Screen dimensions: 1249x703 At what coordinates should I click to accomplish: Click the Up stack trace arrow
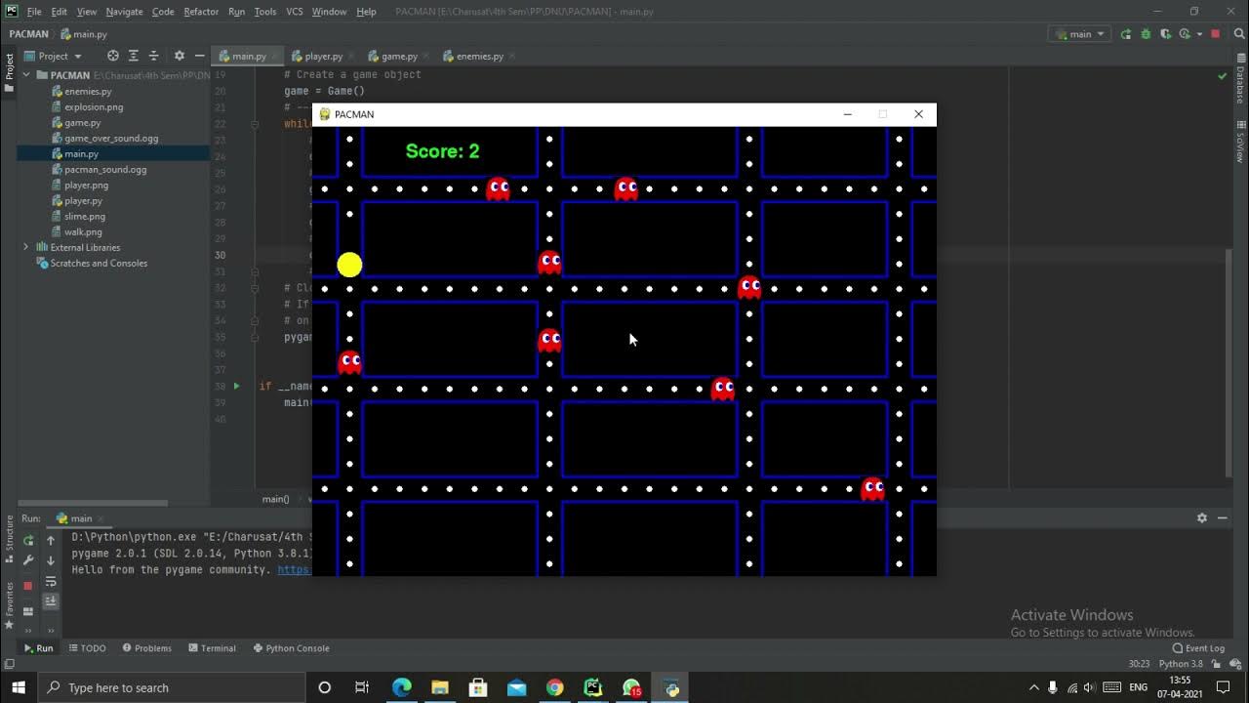point(51,540)
